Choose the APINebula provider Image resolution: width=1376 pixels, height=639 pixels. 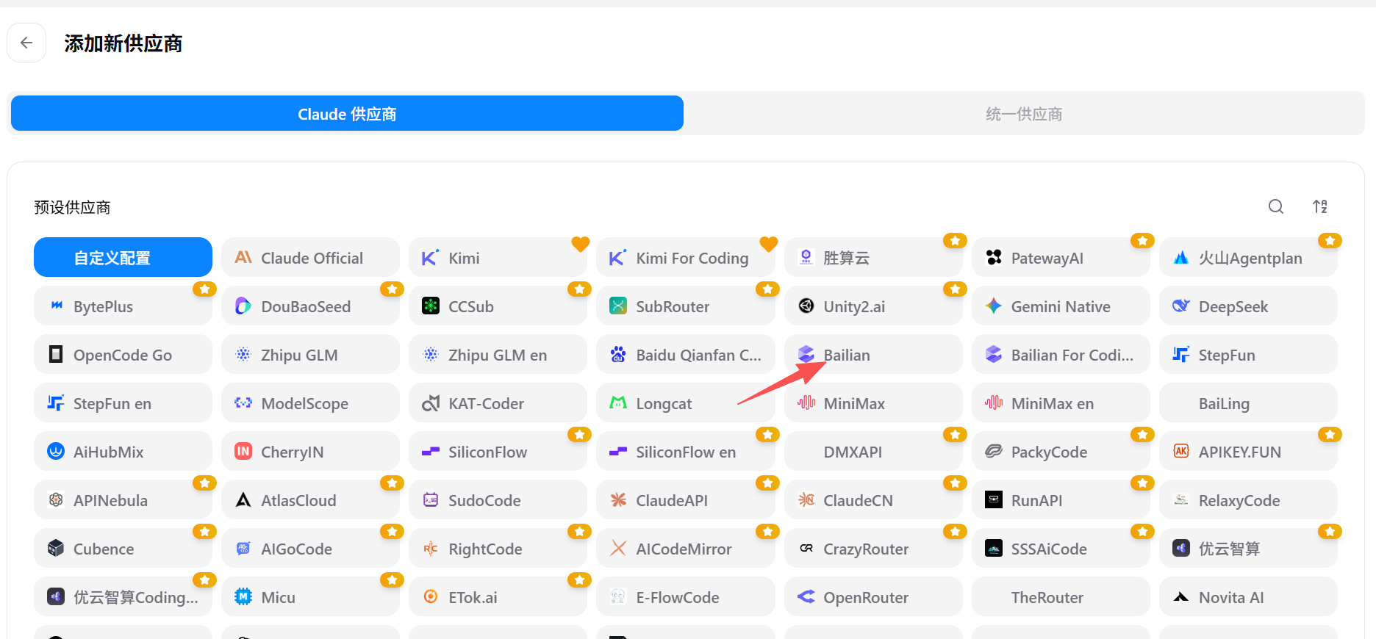pos(123,499)
